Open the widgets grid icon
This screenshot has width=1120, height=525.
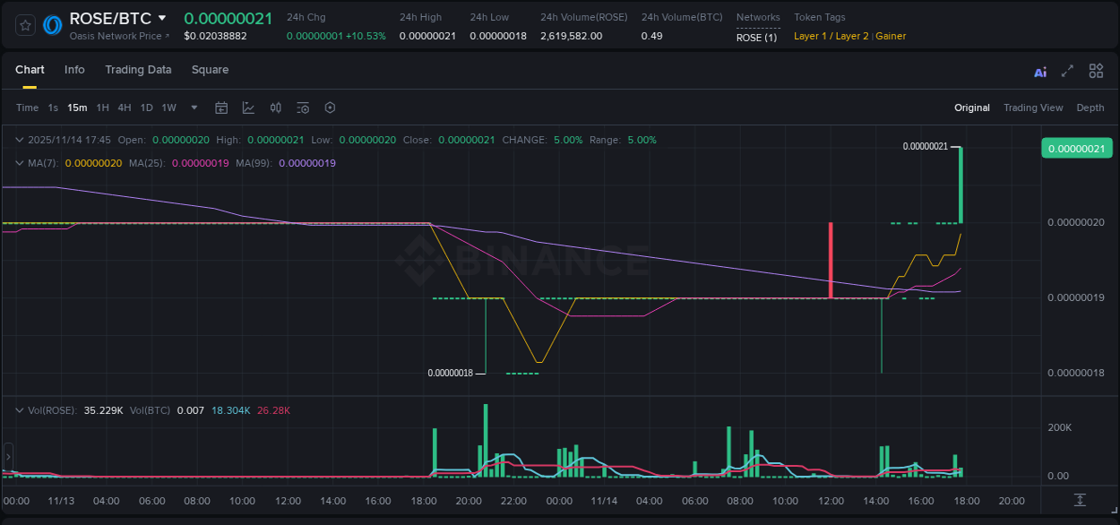1096,71
